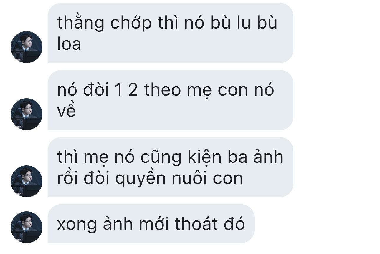Tap the word "theo" in second message
Viewport: 380px width, 254px height.
coord(162,89)
